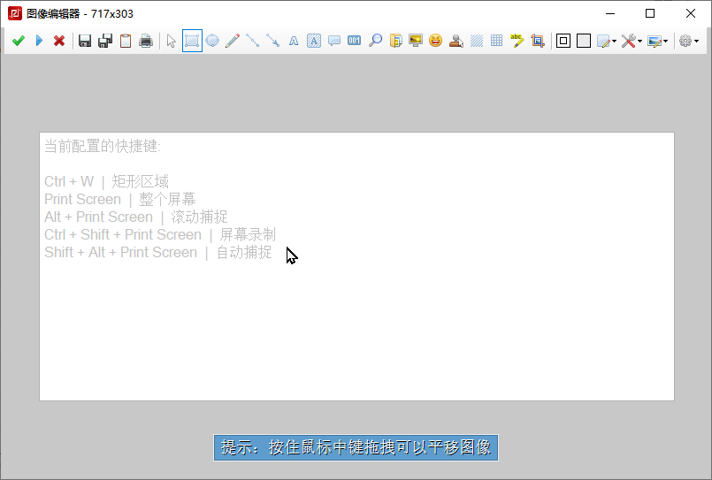Expand the image picture dropdown
This screenshot has width=712, height=480.
point(657,41)
